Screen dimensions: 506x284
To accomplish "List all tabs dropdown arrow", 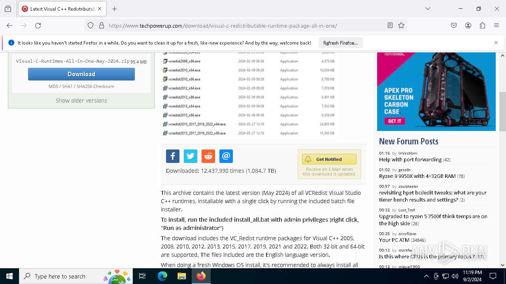I will pos(428,9).
